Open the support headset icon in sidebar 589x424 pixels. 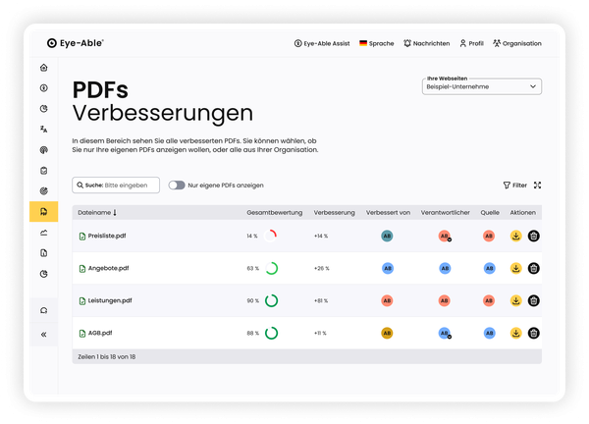click(x=44, y=310)
